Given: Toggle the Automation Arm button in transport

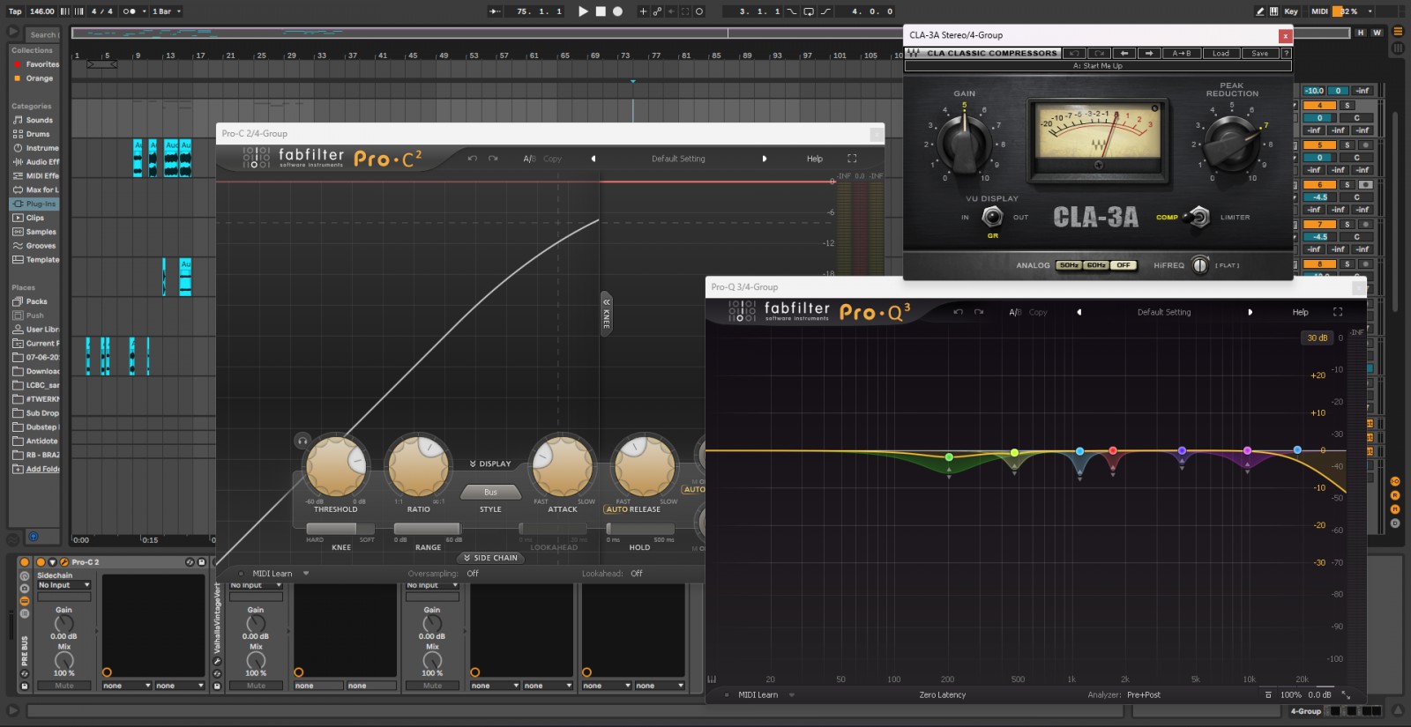Looking at the screenshot, I should (657, 11).
